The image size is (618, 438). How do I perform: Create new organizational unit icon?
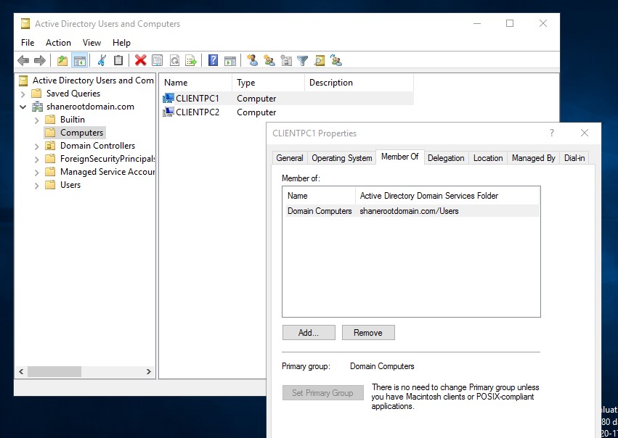(286, 60)
